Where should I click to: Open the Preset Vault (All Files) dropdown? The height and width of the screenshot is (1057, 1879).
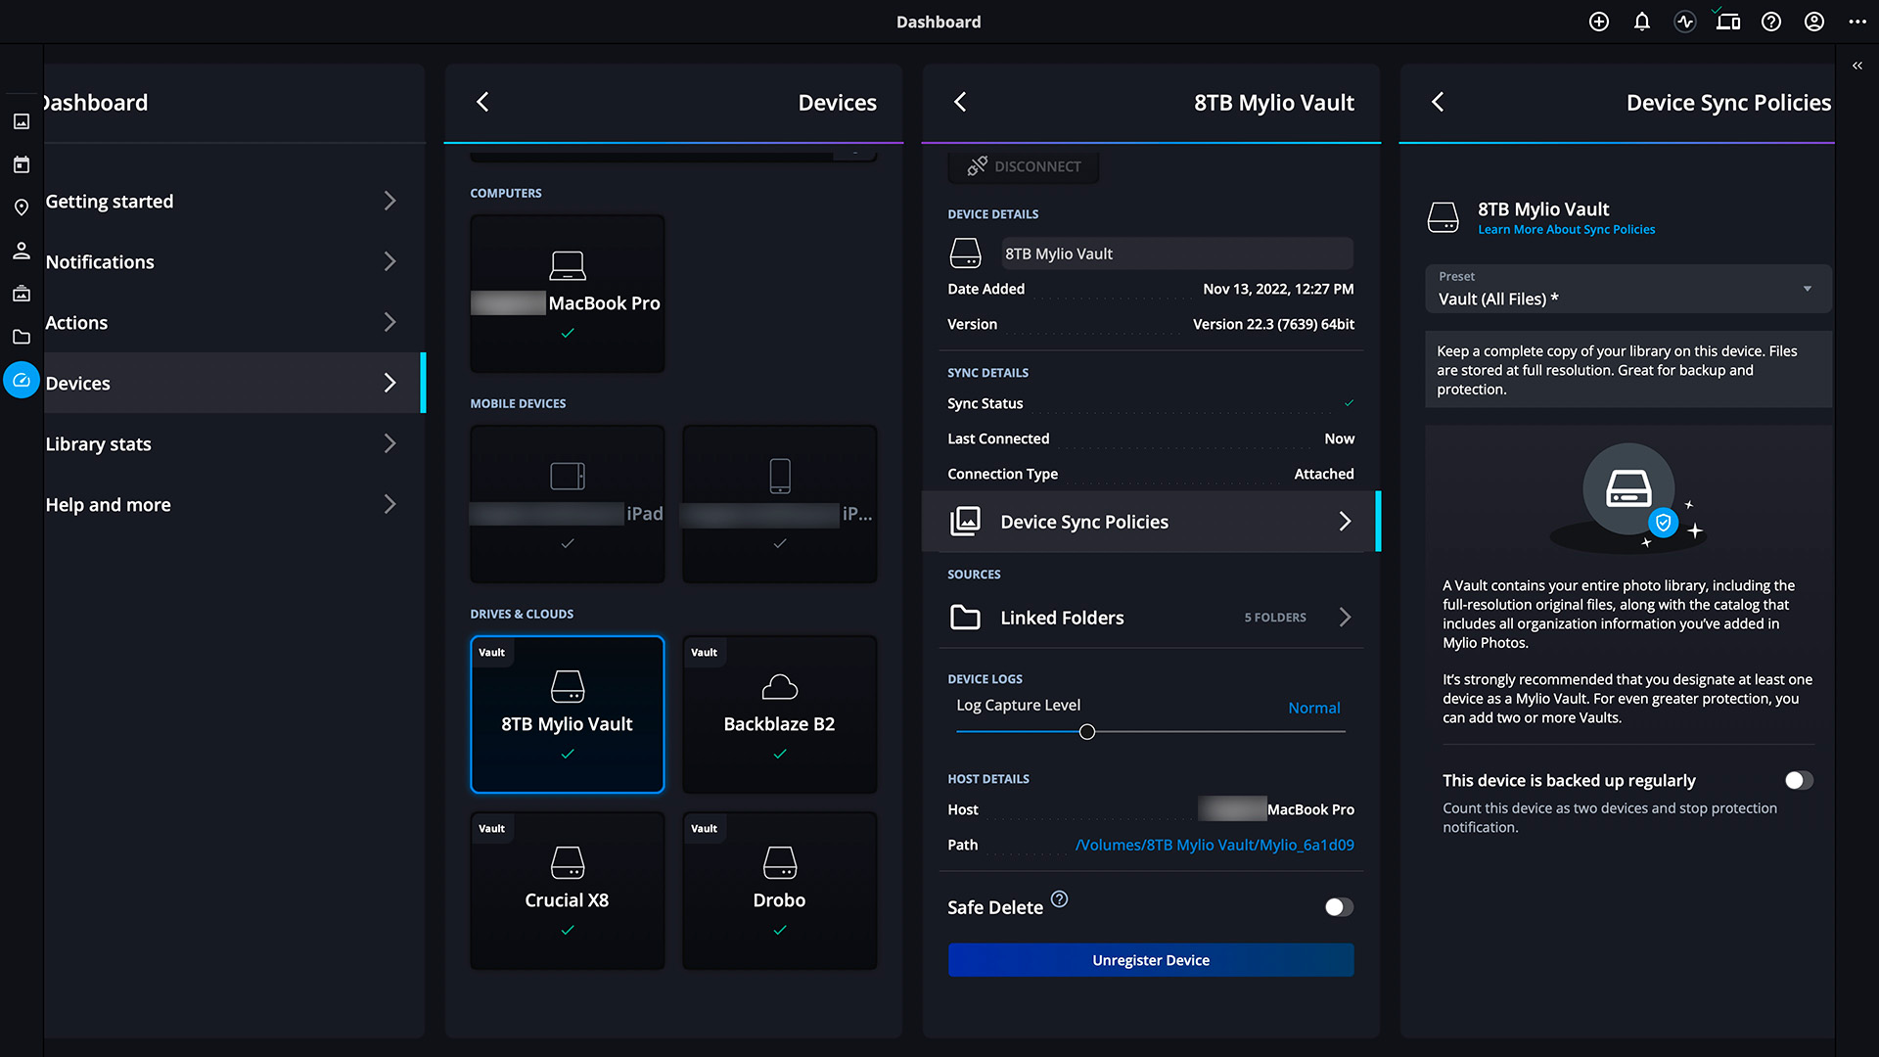1627,289
